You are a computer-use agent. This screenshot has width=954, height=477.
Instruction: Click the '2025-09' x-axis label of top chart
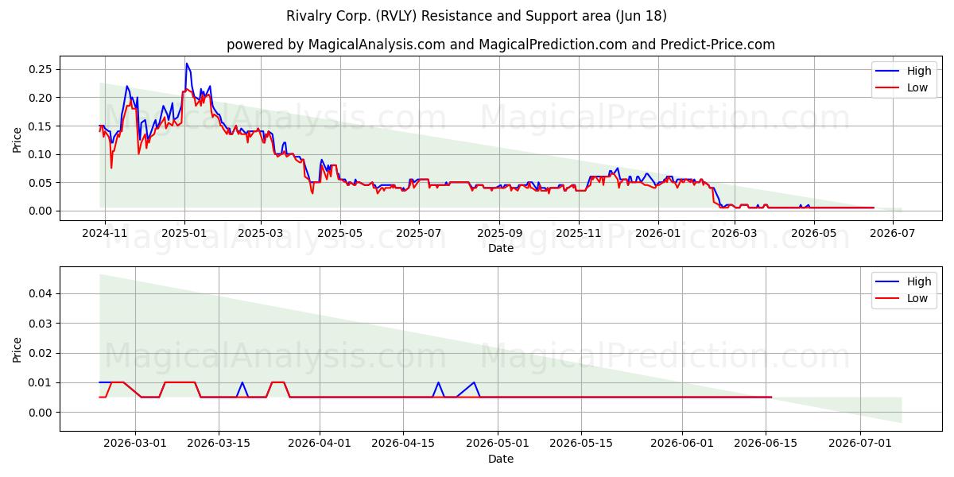(499, 234)
